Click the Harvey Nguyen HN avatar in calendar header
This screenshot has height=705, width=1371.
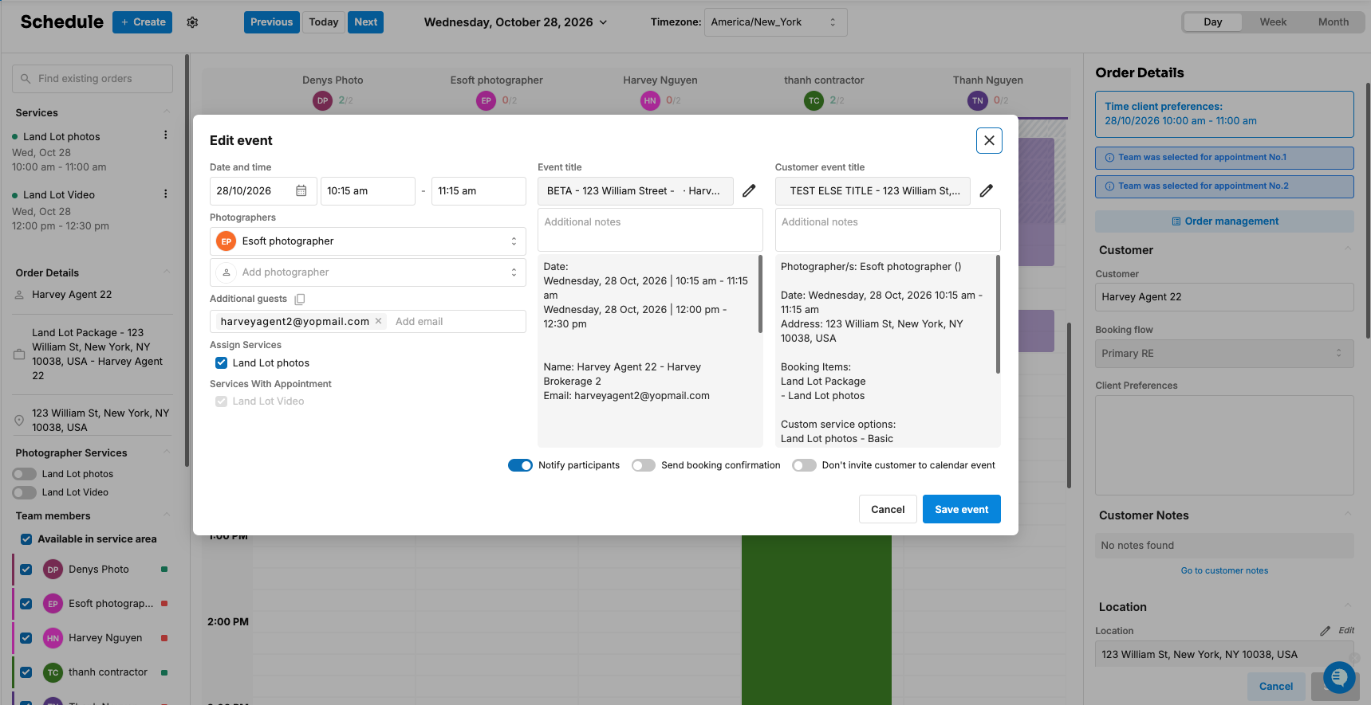point(650,100)
